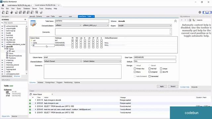Toggle the right sidebar panel visibility icon
212x119 pixels.
click(x=210, y=12)
